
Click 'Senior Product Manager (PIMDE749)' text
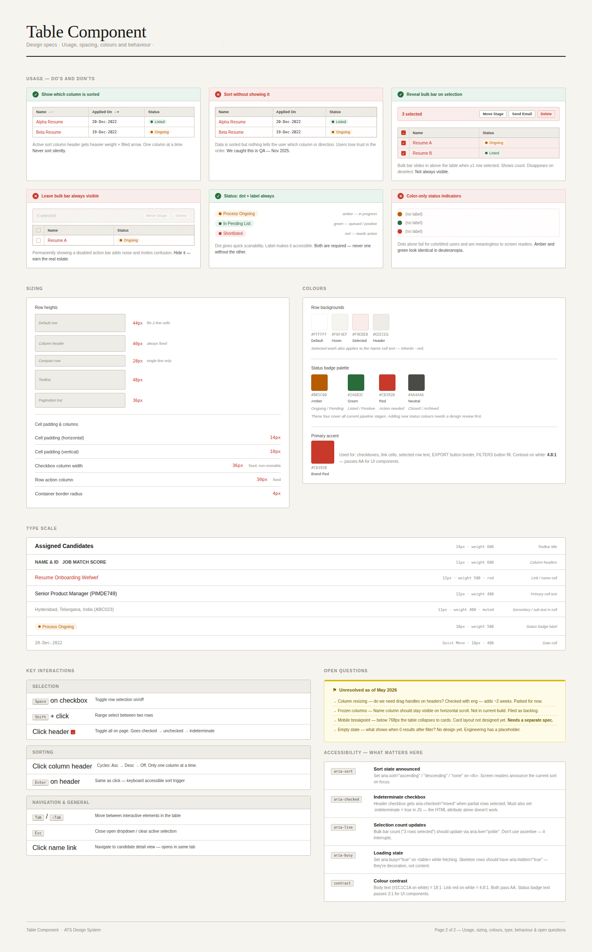(76, 594)
